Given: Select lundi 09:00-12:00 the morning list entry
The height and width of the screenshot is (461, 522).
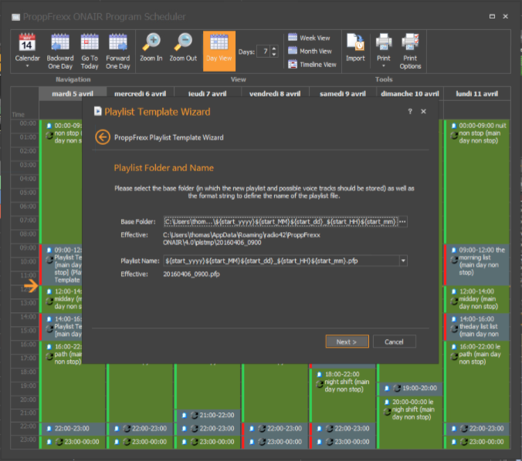Looking at the screenshot, I should 477,264.
